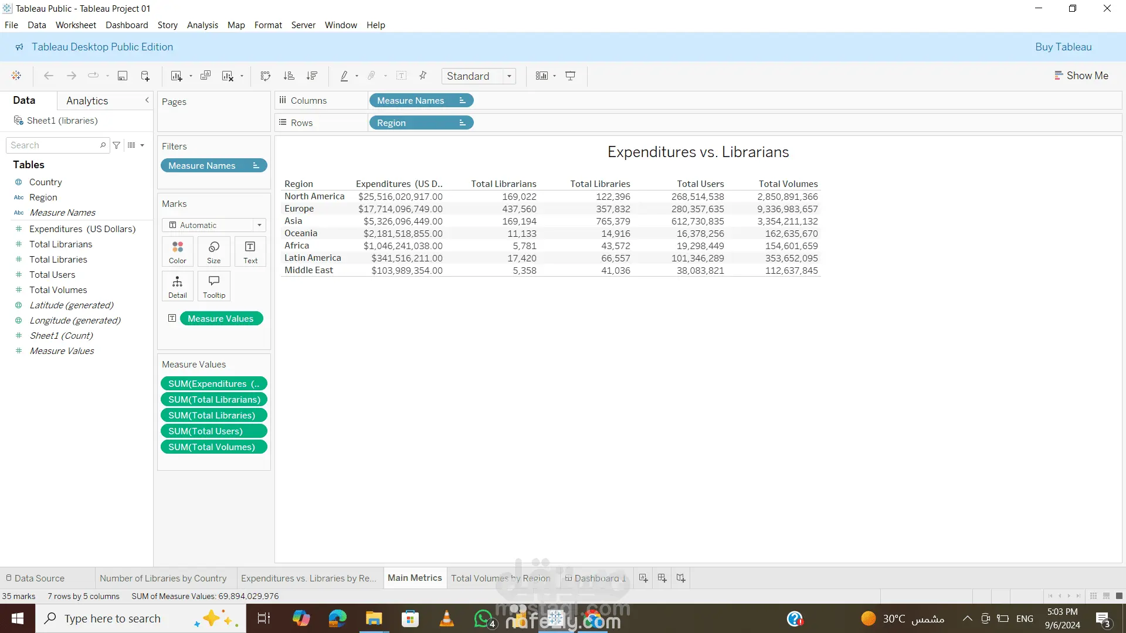This screenshot has height=633, width=1126.
Task: Switch to the Analytics tab
Action: pyautogui.click(x=87, y=101)
